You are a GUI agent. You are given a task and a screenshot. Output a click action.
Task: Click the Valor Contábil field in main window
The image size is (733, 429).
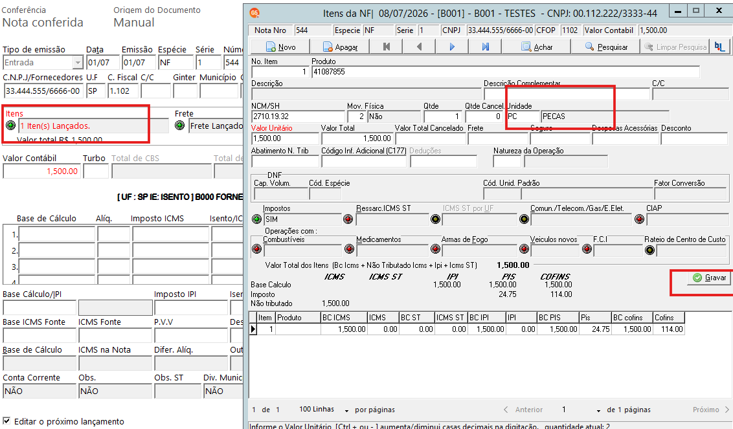(x=42, y=171)
